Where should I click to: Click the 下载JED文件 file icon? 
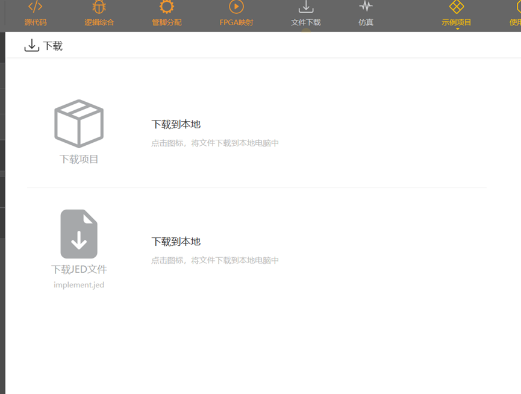(79, 234)
